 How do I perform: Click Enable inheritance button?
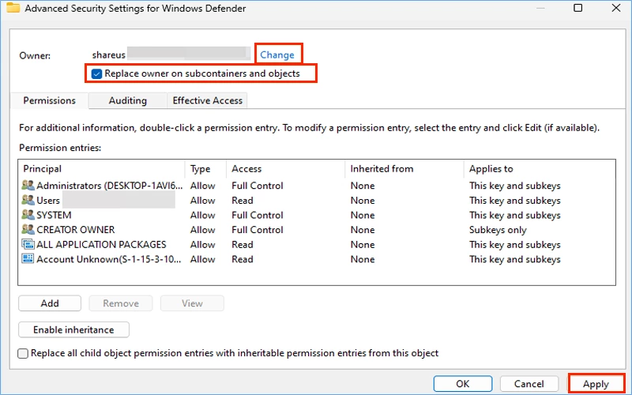tap(73, 329)
